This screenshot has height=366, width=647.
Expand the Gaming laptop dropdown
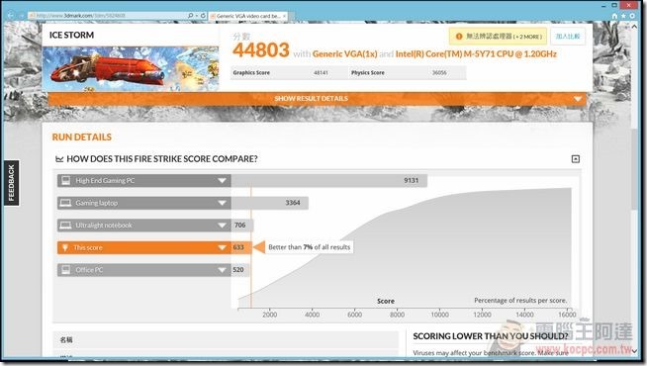pyautogui.click(x=222, y=203)
